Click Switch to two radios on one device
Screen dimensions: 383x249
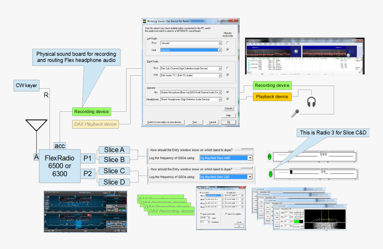(x=165, y=122)
